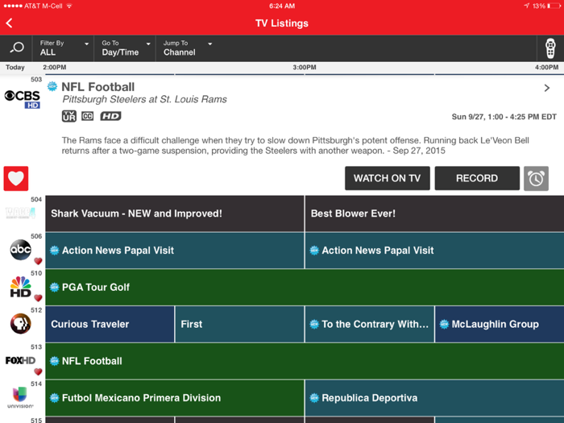Open the Go To Day/Time dropdown

click(125, 48)
